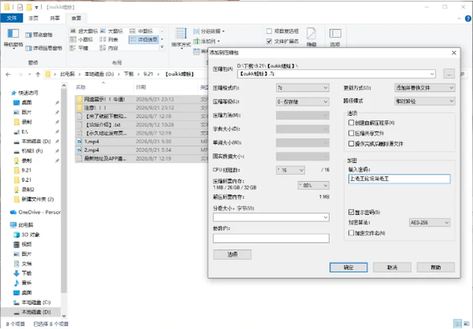Screen dimensions: 473x329
Task: Open the archive name combo box dropdown
Action: [432, 74]
